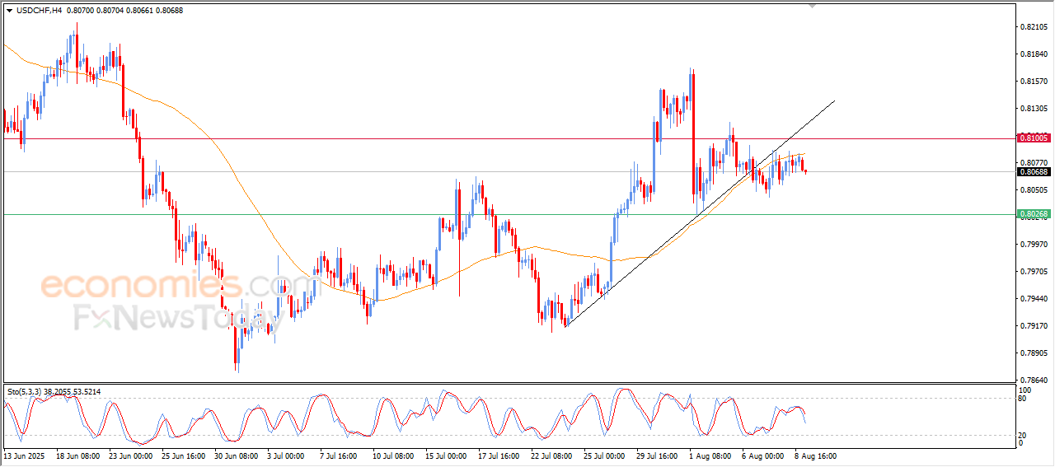Click the 23 Jun 00:00 time label
The image size is (1055, 467).
pos(131,455)
